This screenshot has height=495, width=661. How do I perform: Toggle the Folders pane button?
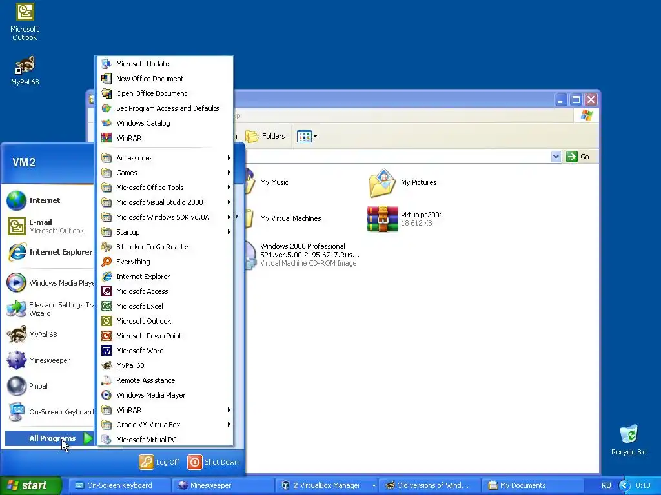(265, 136)
